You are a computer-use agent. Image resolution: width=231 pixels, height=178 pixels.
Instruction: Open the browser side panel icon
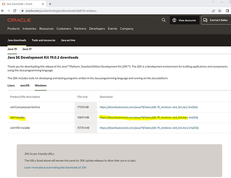[x=227, y=11]
